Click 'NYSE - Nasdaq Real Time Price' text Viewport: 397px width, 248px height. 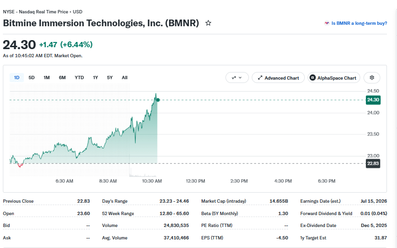point(35,12)
